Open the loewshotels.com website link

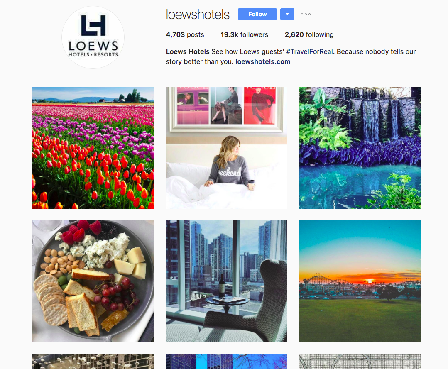pyautogui.click(x=262, y=62)
